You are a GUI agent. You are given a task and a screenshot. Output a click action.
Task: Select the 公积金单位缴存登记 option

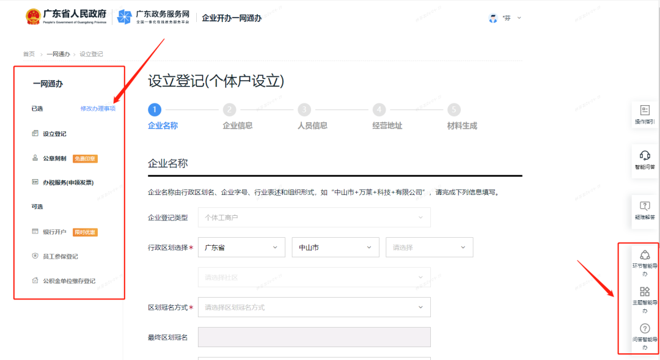pyautogui.click(x=68, y=281)
